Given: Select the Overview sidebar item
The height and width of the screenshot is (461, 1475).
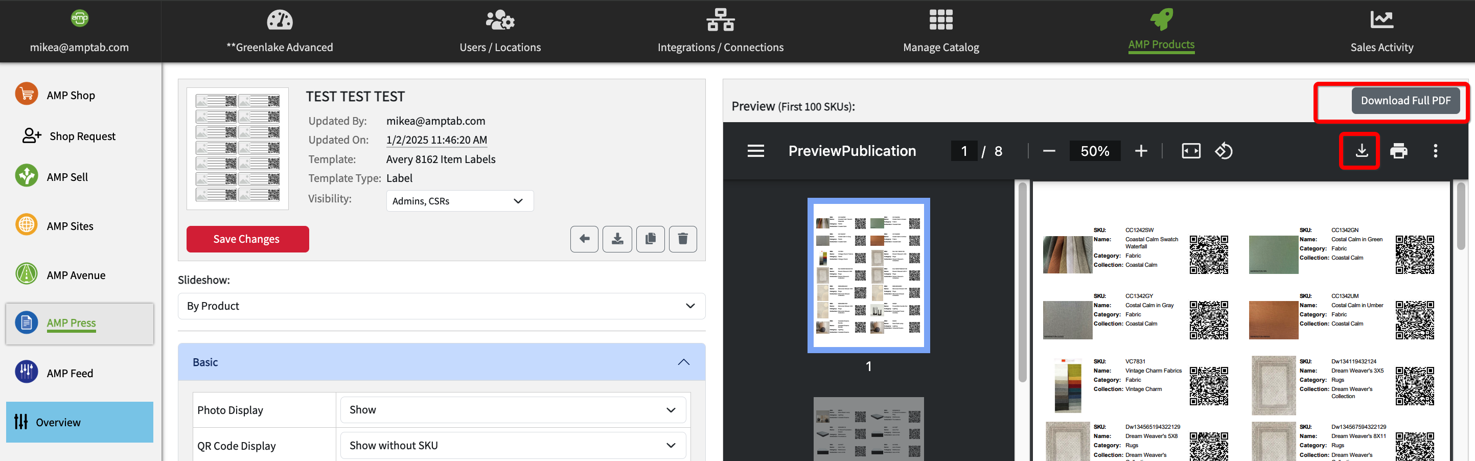Looking at the screenshot, I should (x=80, y=422).
